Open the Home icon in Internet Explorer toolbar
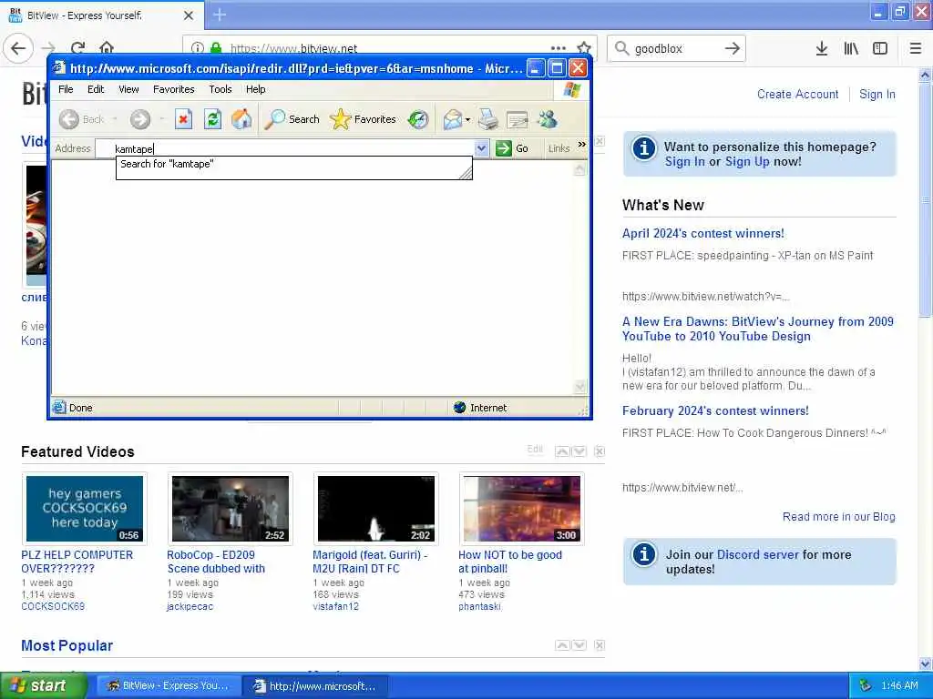Viewport: 933px width, 699px height. point(241,119)
